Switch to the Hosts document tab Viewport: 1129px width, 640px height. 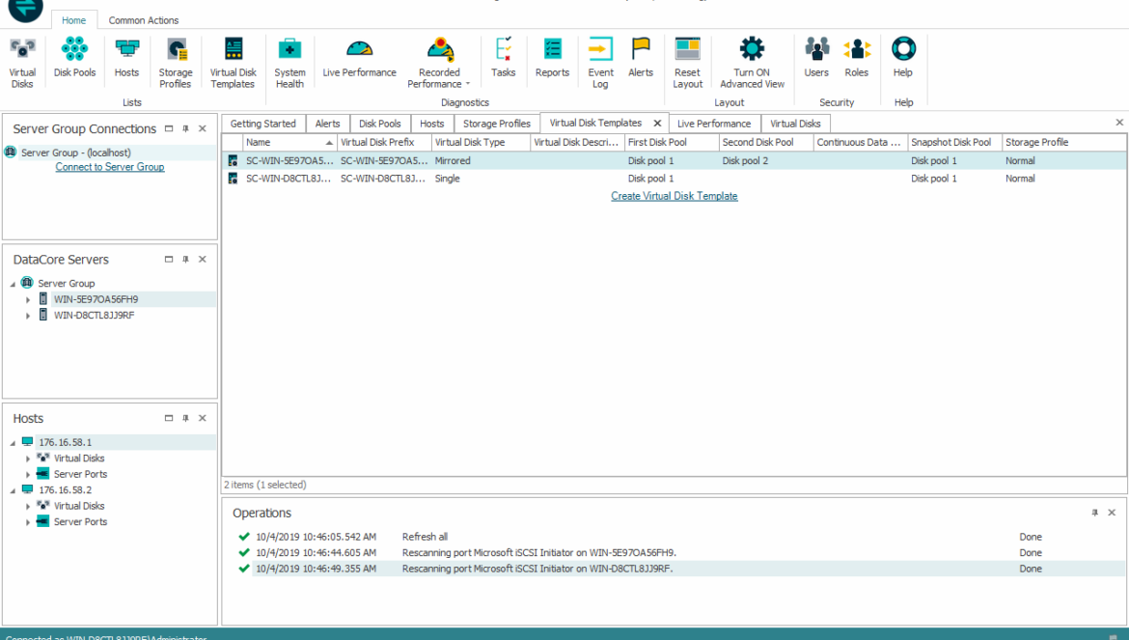pos(432,124)
